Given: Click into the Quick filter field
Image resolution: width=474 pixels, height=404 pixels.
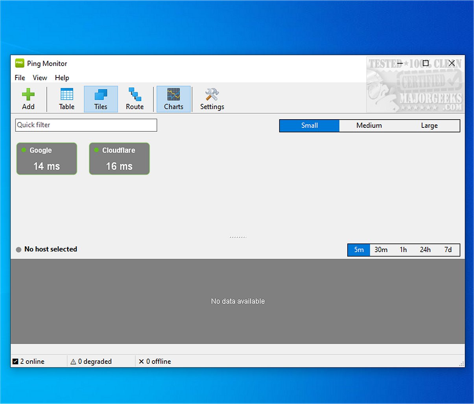Looking at the screenshot, I should (x=86, y=125).
